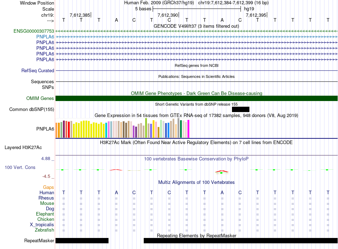This screenshot has width=338, height=249.
Task: Click the 7,612,395 position marker
Action: click(x=256, y=15)
